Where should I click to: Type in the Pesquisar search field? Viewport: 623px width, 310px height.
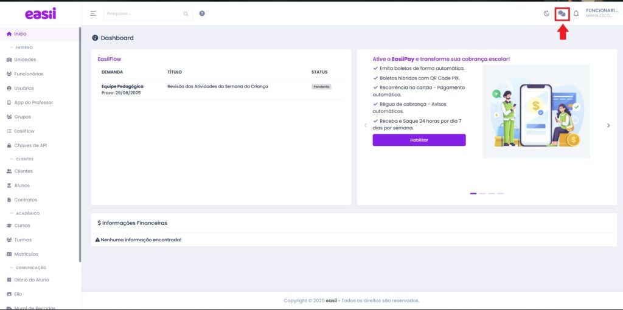click(x=143, y=13)
